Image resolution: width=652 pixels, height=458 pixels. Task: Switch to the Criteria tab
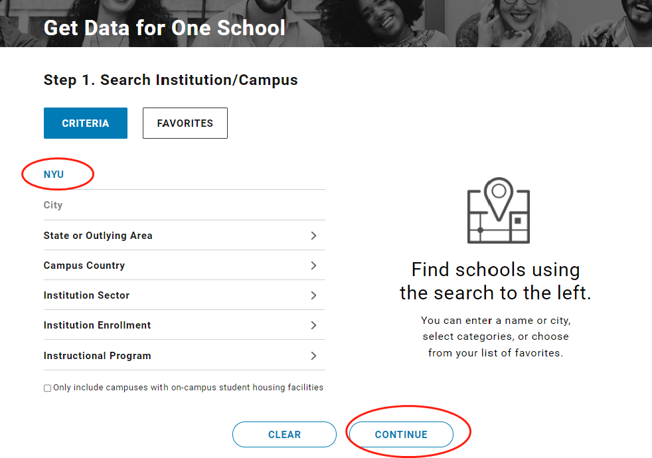coord(85,123)
